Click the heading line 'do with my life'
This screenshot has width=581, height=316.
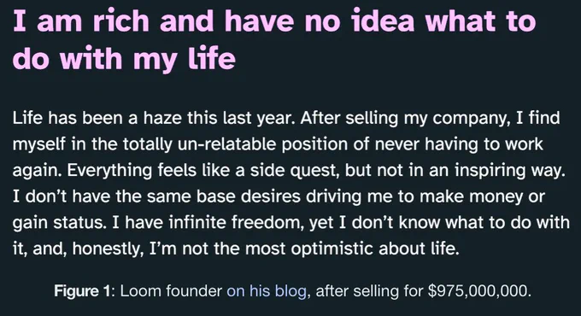pos(124,59)
